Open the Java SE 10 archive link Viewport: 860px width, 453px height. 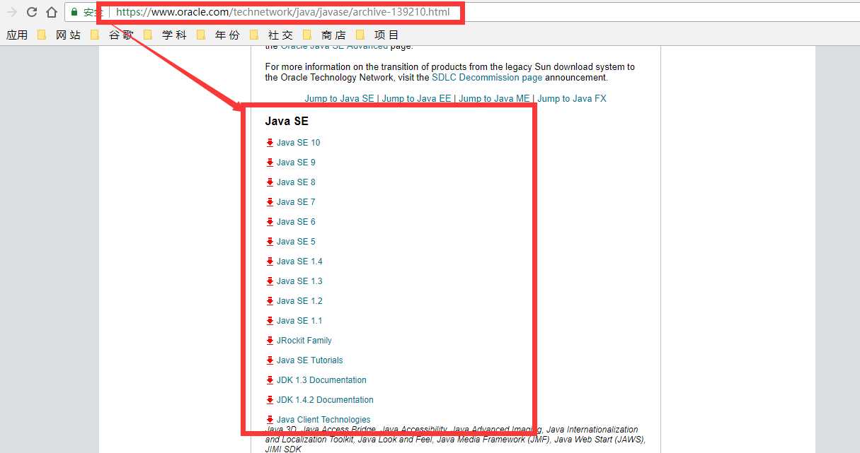coord(298,143)
